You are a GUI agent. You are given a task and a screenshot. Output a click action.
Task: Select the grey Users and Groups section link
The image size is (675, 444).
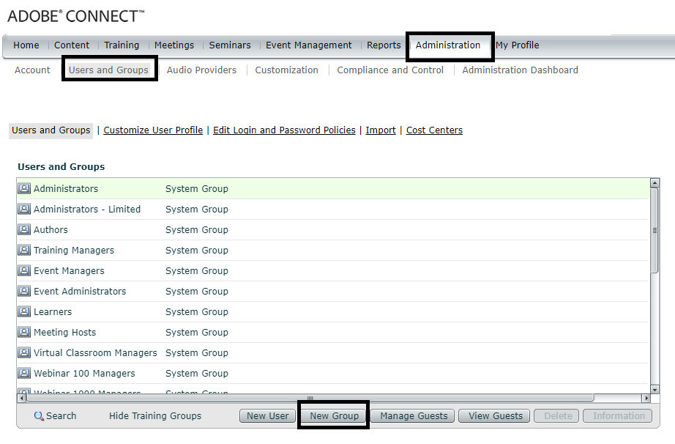tap(51, 130)
